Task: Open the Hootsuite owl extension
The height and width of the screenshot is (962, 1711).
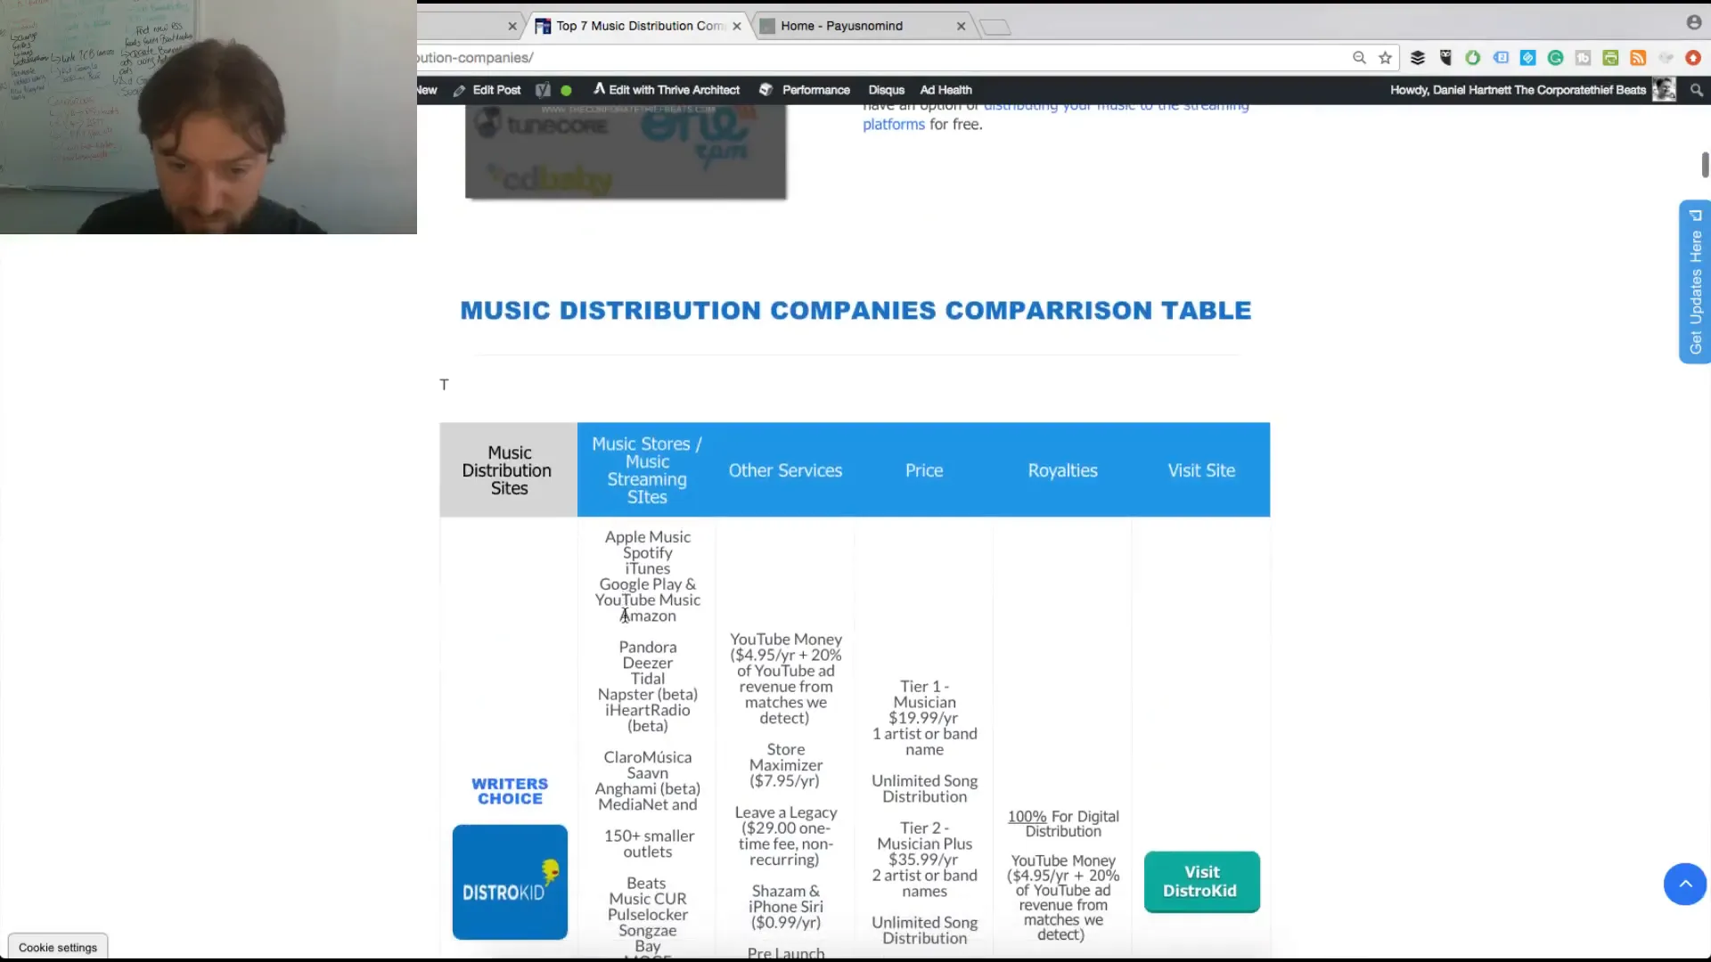Action: point(1445,58)
